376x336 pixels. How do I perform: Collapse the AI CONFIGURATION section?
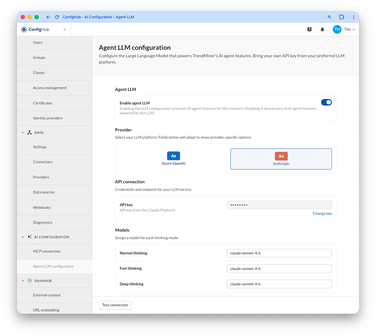[x=23, y=237]
